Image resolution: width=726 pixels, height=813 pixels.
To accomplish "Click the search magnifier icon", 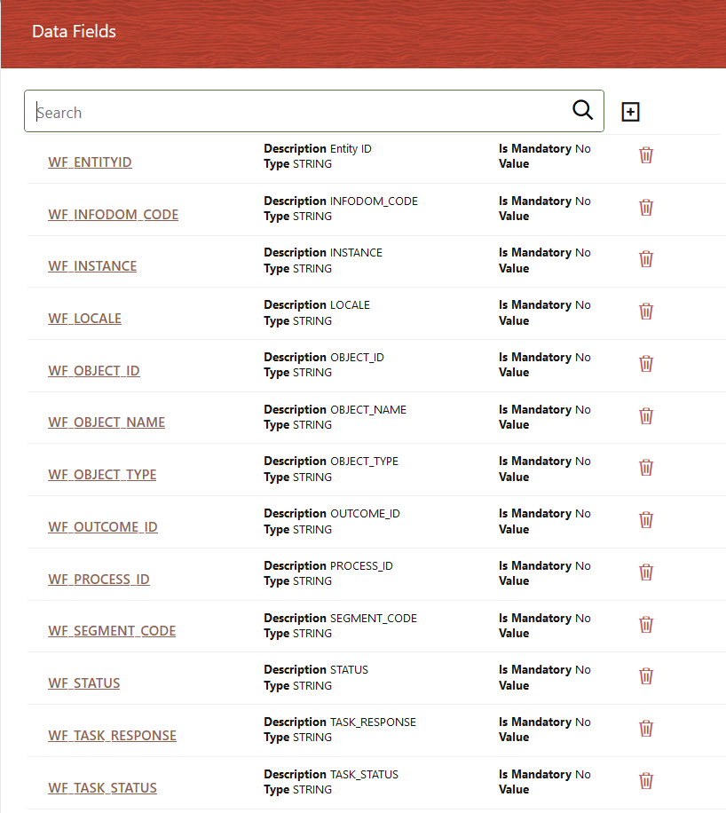I will click(582, 110).
